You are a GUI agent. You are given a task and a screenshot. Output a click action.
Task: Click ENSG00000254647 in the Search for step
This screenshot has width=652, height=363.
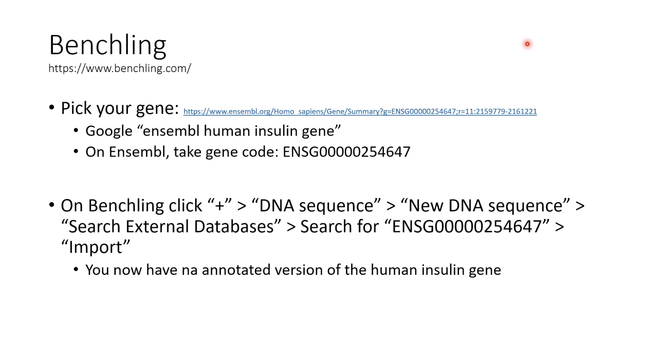(x=467, y=226)
